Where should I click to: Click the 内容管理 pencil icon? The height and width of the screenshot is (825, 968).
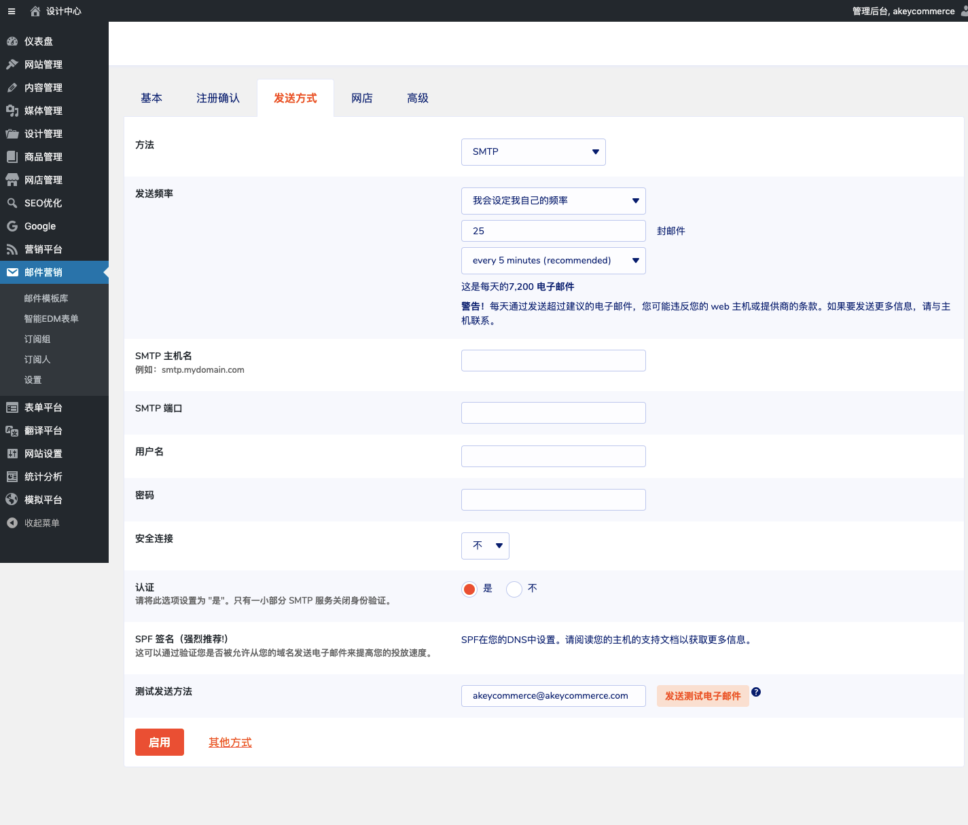(x=12, y=88)
